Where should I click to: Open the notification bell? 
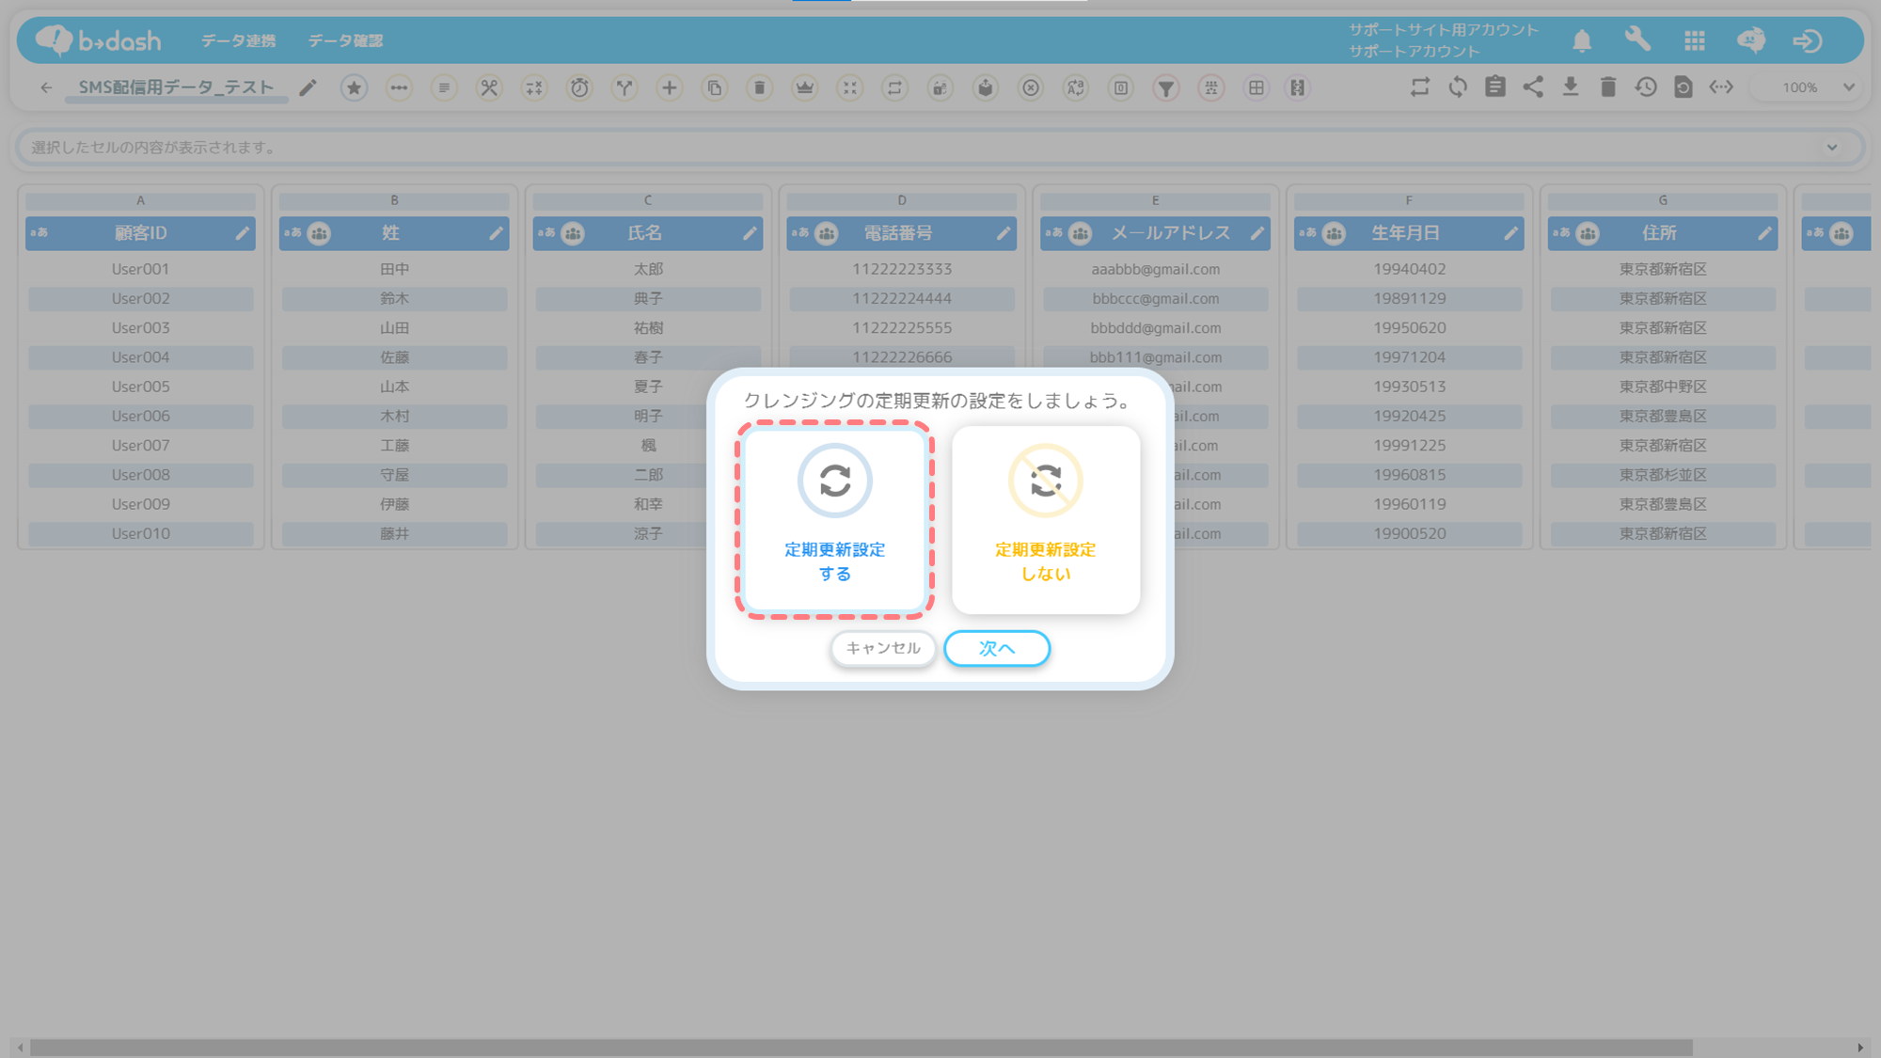[x=1581, y=40]
